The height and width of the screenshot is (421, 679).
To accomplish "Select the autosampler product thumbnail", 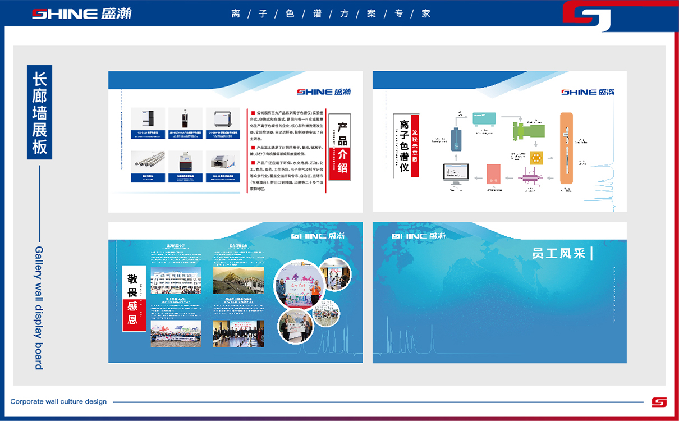I will [x=223, y=166].
